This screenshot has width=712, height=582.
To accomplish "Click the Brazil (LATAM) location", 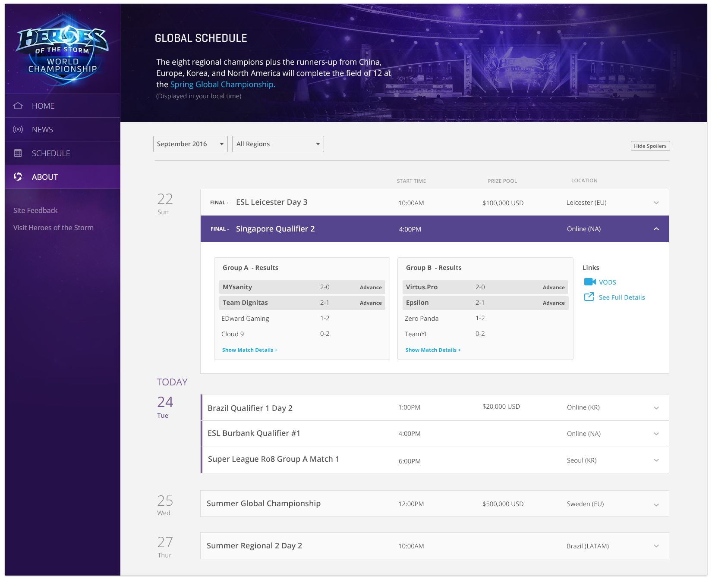I will point(588,546).
